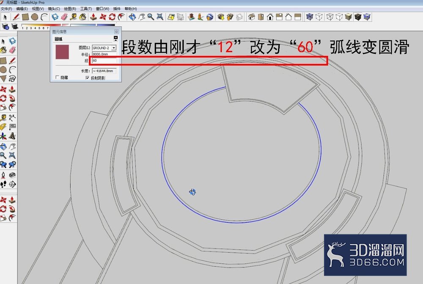Open the 视图(V) menu
The image size is (423, 284).
pos(38,8)
